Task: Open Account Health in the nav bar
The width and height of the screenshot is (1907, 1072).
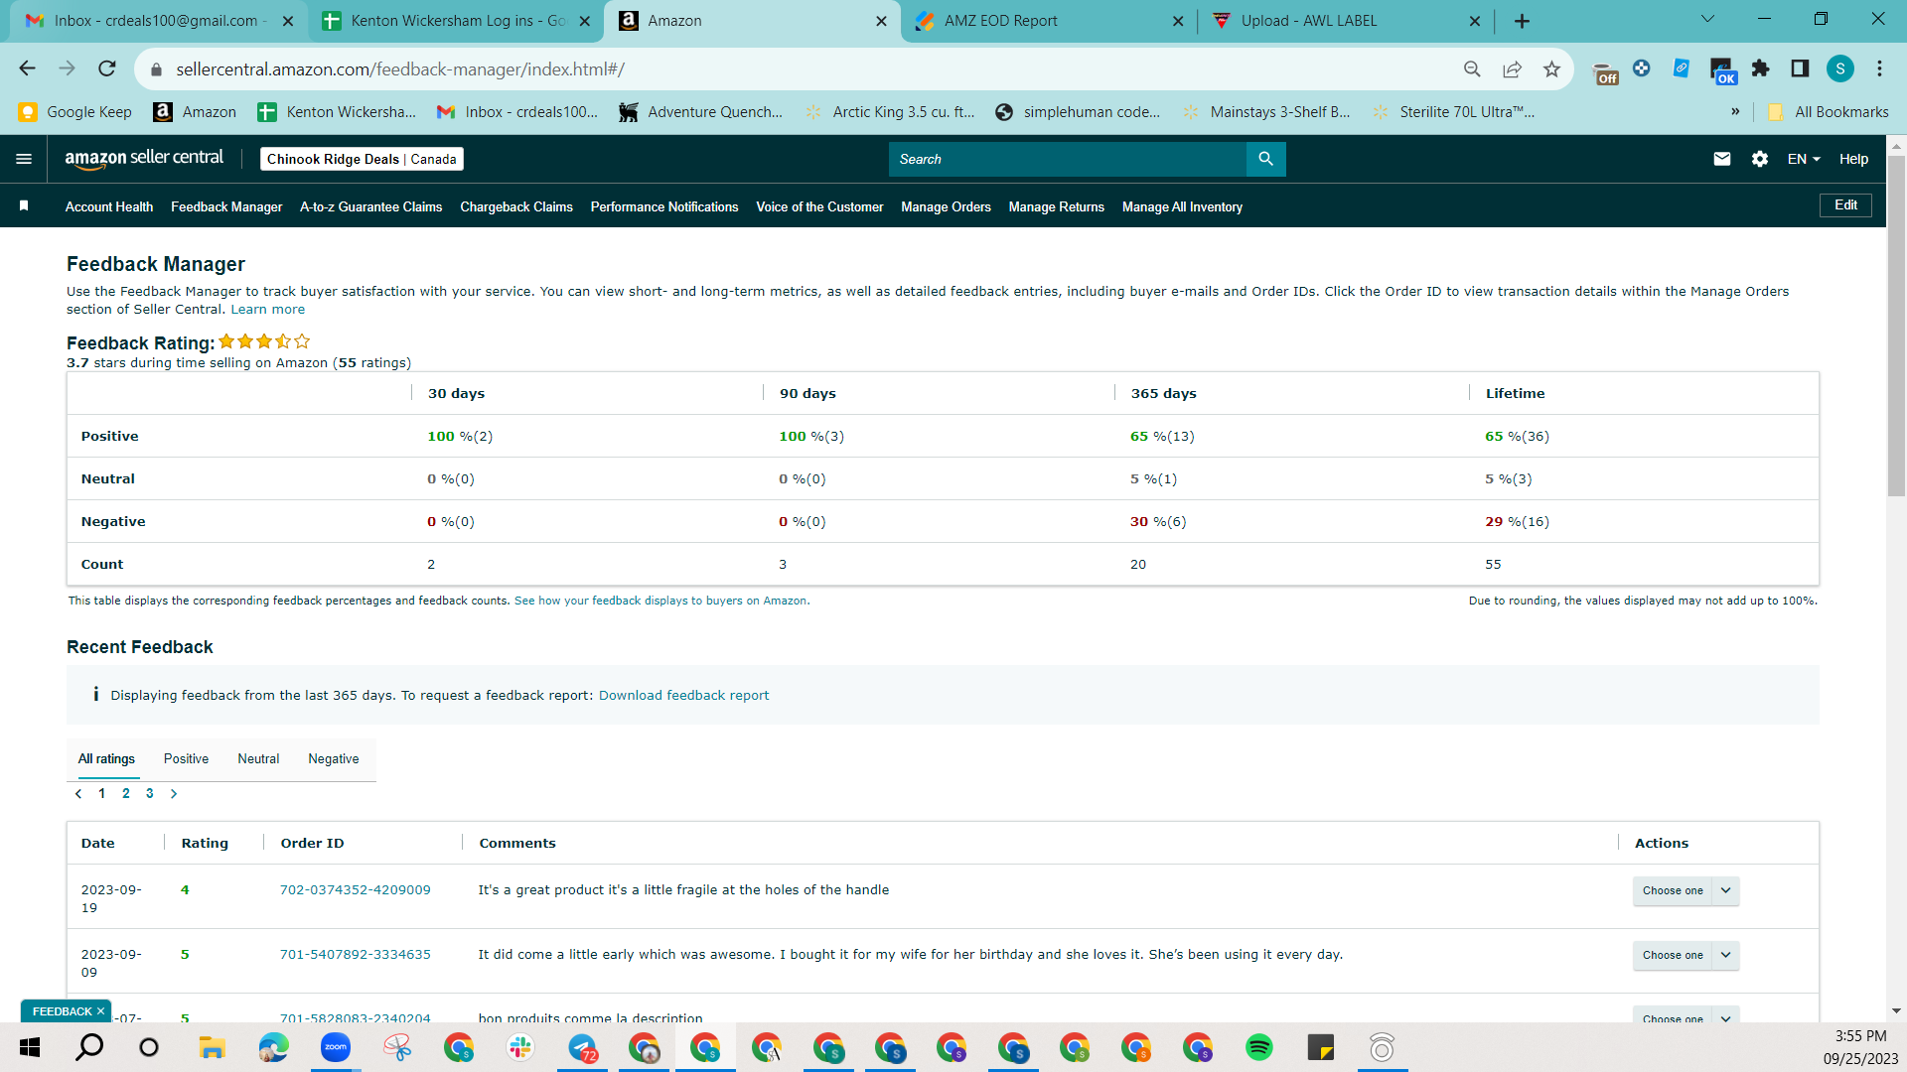Action: tap(109, 206)
